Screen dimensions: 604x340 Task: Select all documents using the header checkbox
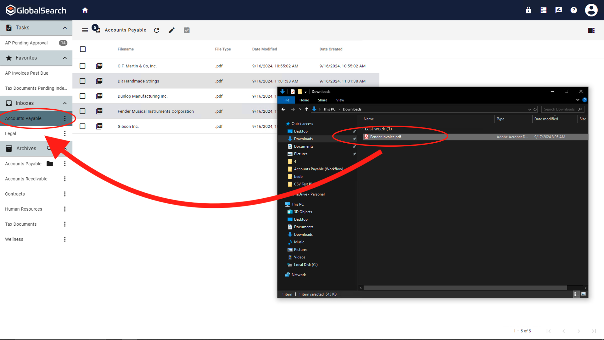point(83,49)
